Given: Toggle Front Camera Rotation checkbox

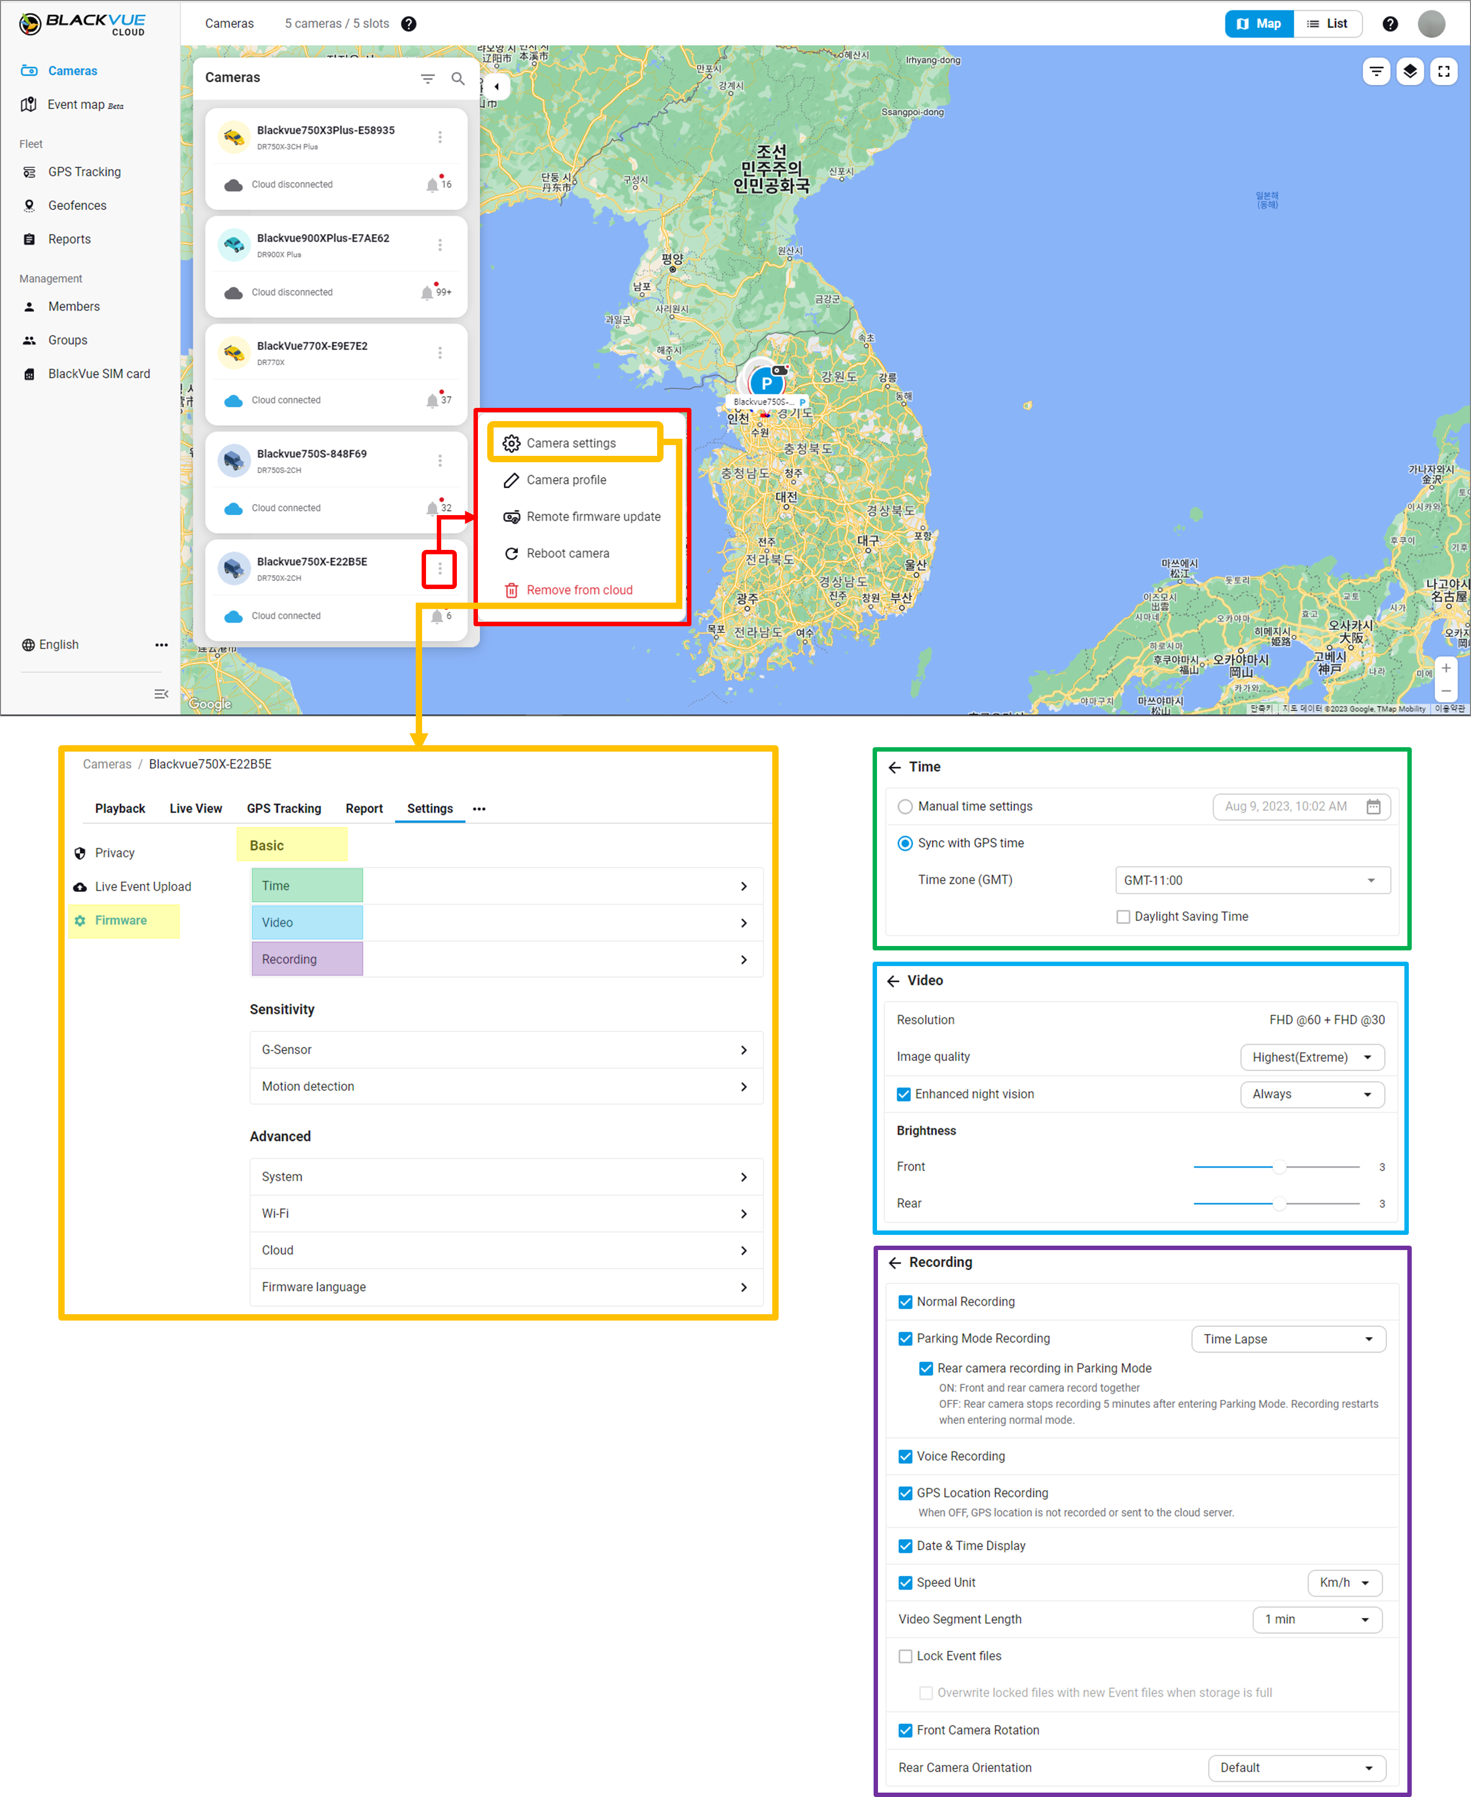Looking at the screenshot, I should (905, 1730).
